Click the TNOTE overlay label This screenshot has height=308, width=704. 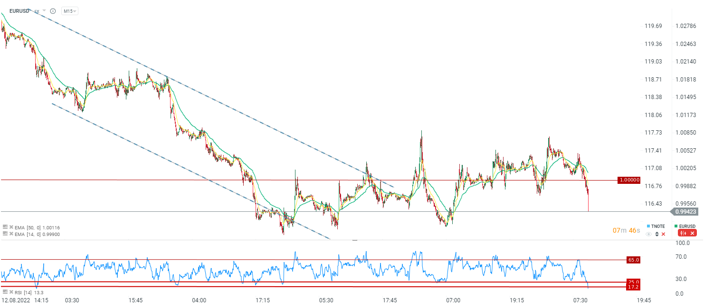pyautogui.click(x=658, y=226)
